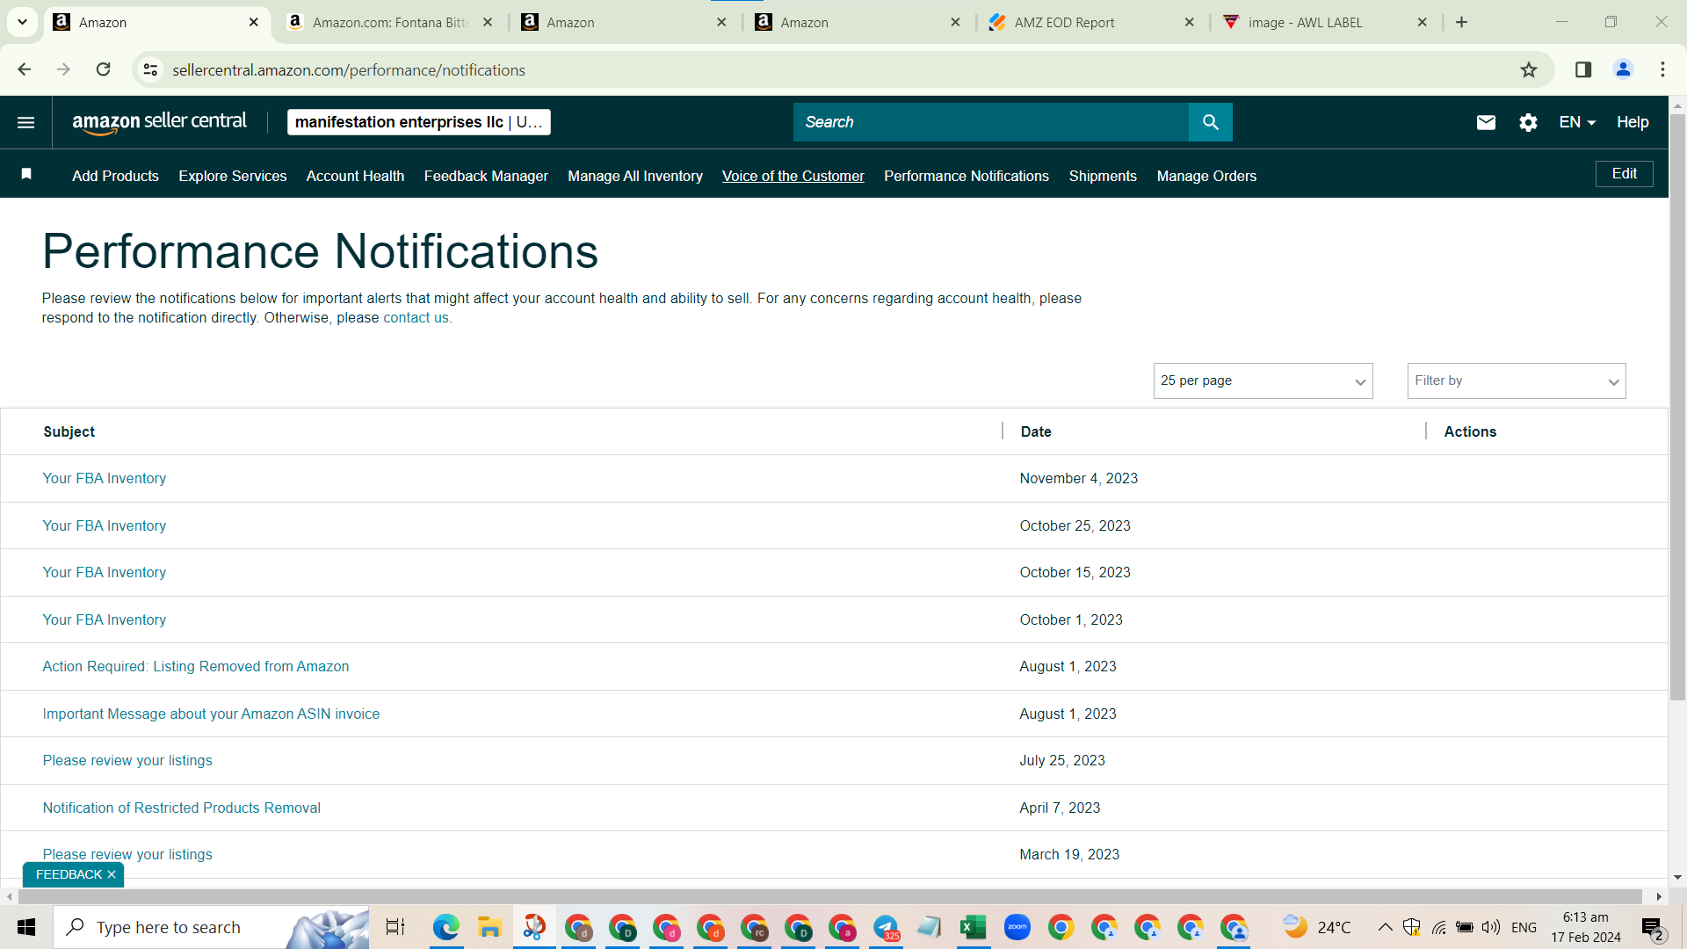Click the Windows taskbar search box

tap(212, 927)
